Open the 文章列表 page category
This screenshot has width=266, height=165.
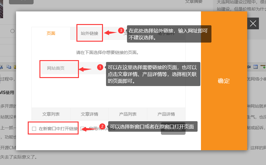coord(51,114)
